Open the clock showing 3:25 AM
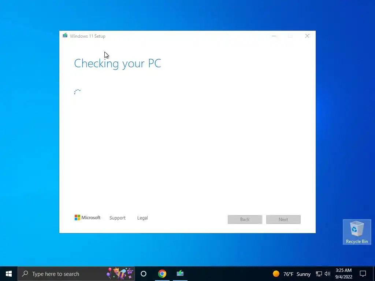Screen dimensions: 375x281 pyautogui.click(x=344, y=274)
